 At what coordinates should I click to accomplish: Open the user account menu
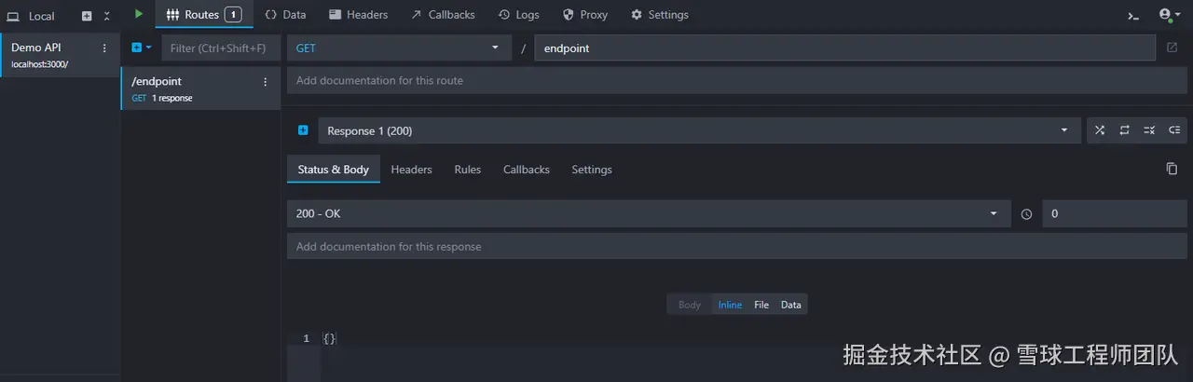click(x=1168, y=15)
